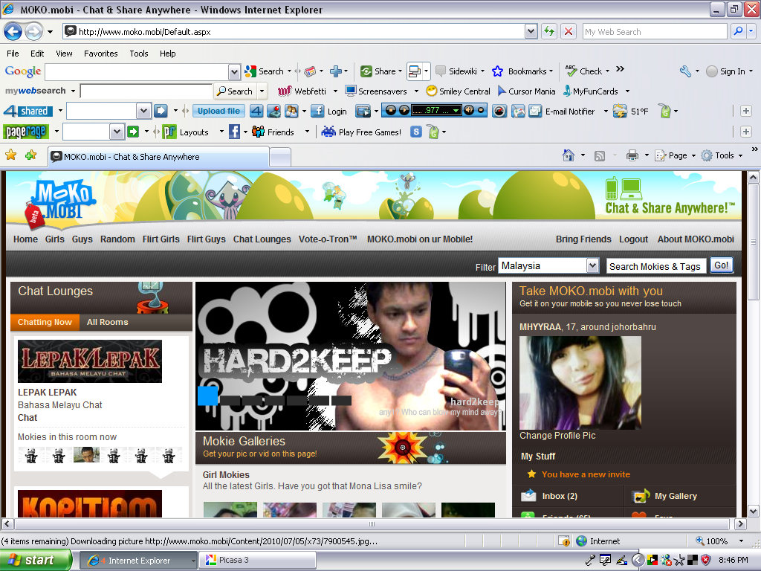This screenshot has height=571, width=761.
Task: Open the address bar dropdown
Action: point(531,32)
